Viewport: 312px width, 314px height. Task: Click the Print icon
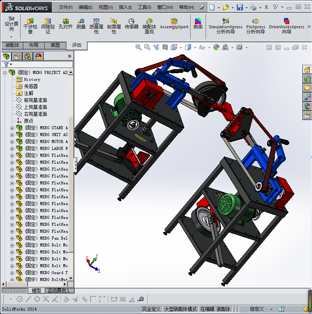(x=254, y=7)
